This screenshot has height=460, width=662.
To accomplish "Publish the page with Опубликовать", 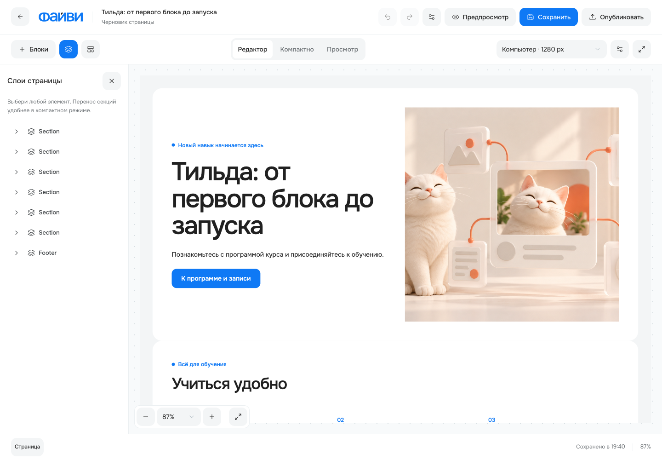I will coord(616,17).
